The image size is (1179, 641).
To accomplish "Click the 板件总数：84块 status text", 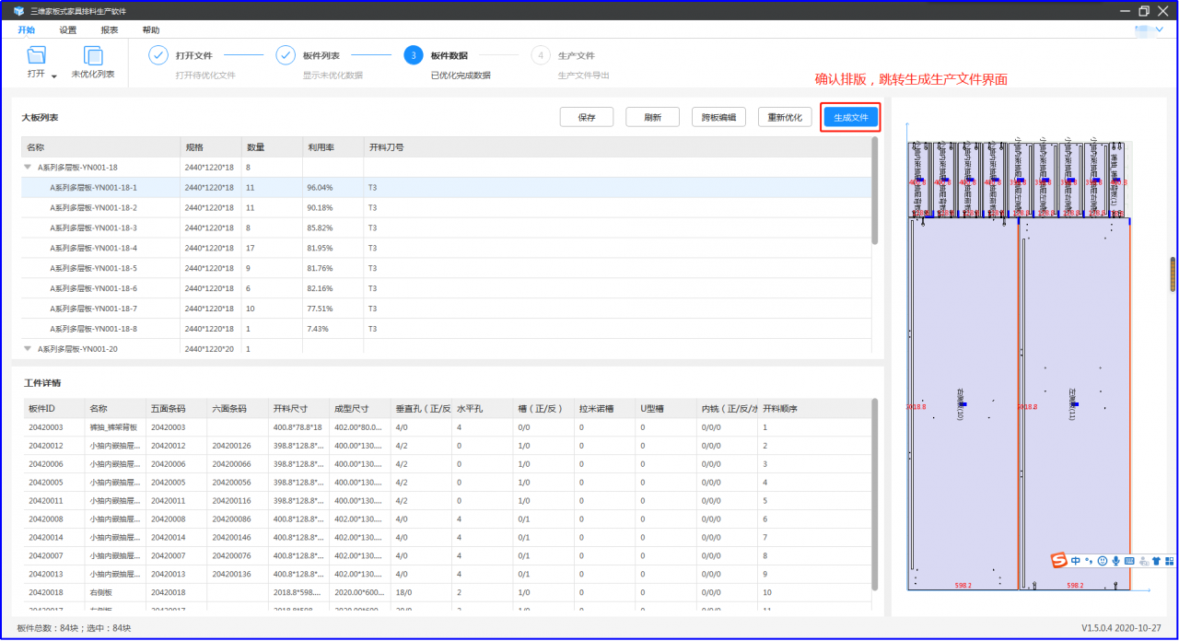I will 48,628.
